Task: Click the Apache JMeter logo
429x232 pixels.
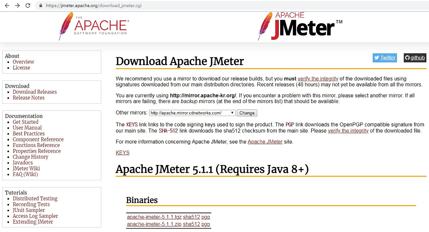Action: tap(300, 26)
